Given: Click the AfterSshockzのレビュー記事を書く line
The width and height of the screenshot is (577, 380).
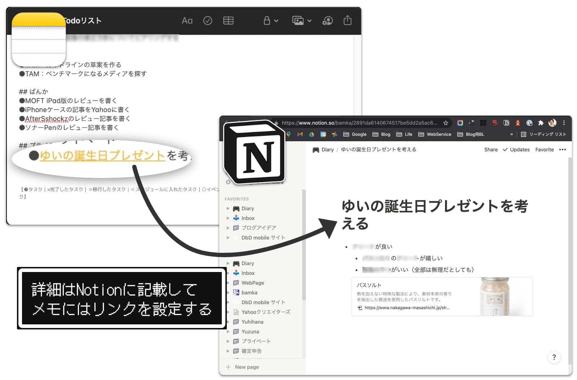Looking at the screenshot, I should pyautogui.click(x=75, y=118).
